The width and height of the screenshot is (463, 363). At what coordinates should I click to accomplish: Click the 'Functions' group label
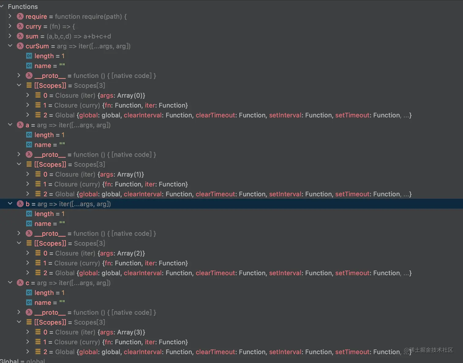pos(23,6)
